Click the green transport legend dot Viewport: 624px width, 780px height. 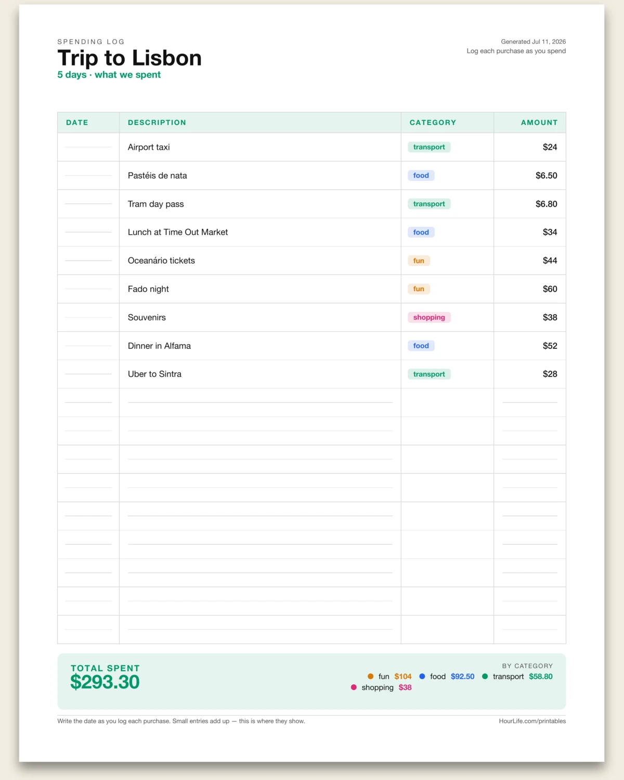pos(485,677)
